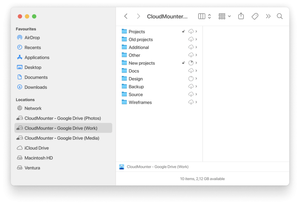Expand the group-by dropdown chevron
This screenshot has width=300, height=205.
point(229,17)
